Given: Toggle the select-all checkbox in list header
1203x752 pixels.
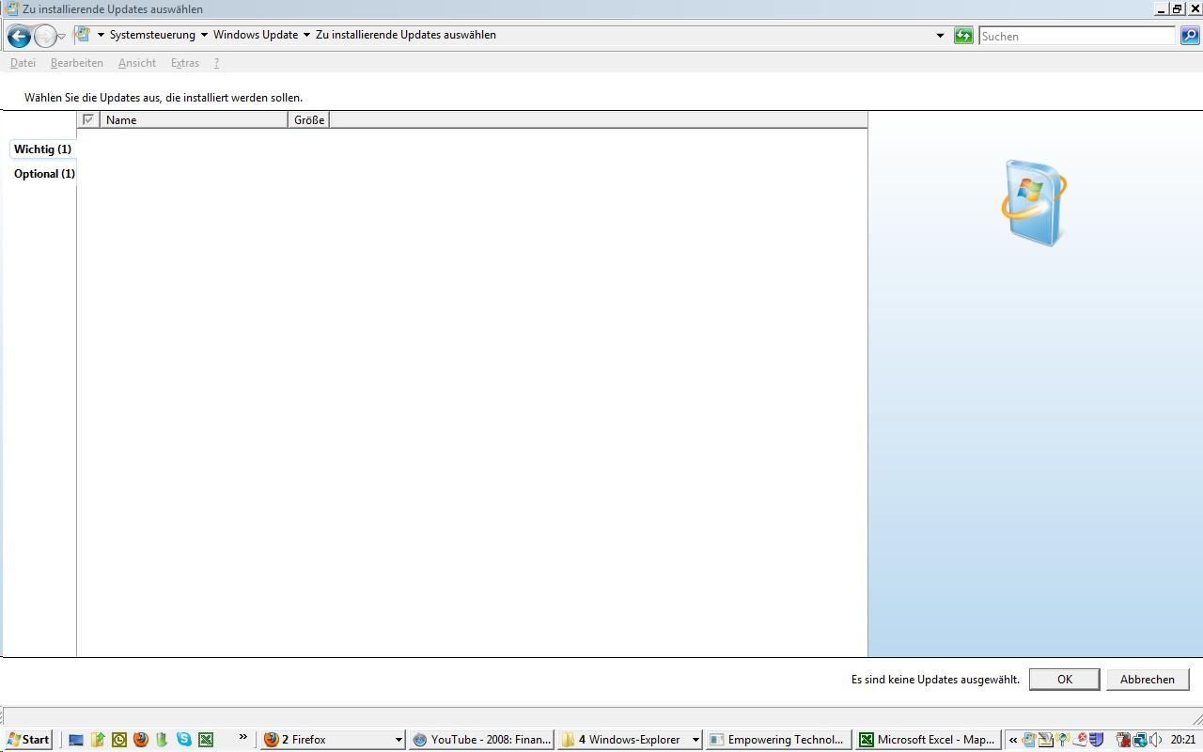Looking at the screenshot, I should click(x=88, y=119).
